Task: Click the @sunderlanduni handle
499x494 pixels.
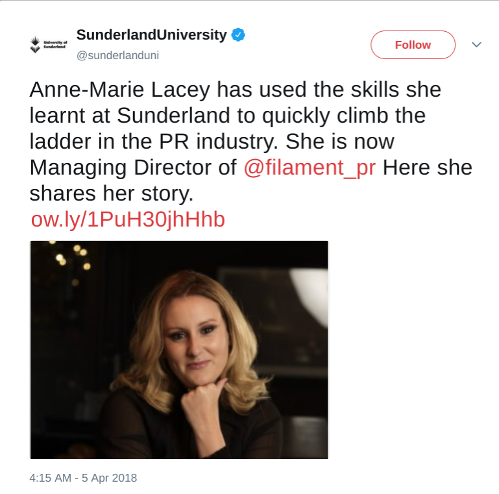Action: coord(117,55)
